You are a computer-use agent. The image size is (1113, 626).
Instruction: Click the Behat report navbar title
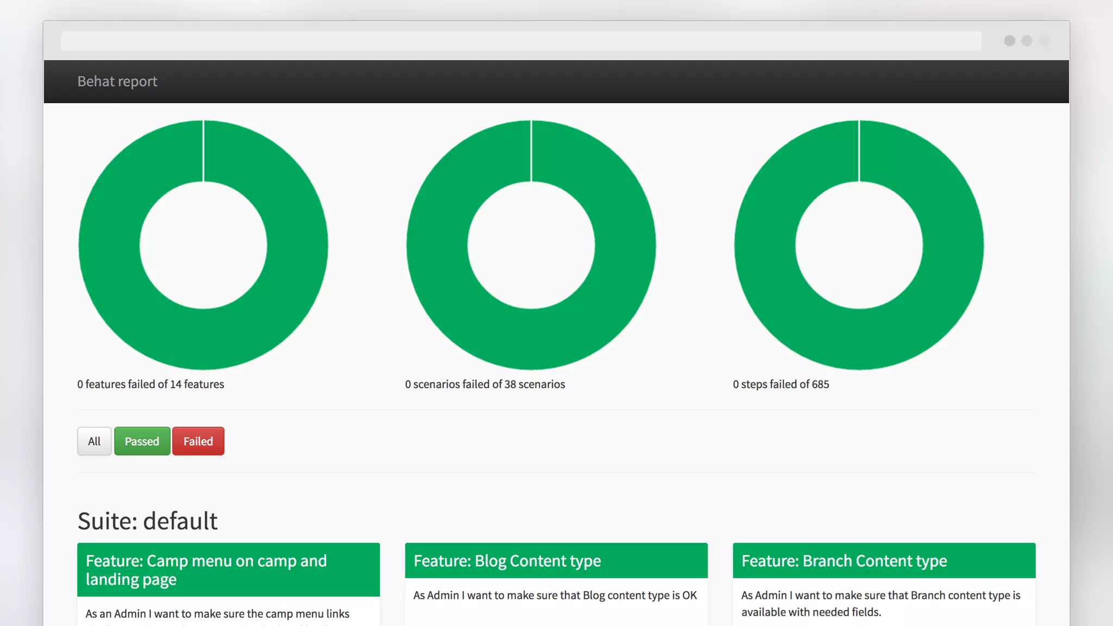117,82
